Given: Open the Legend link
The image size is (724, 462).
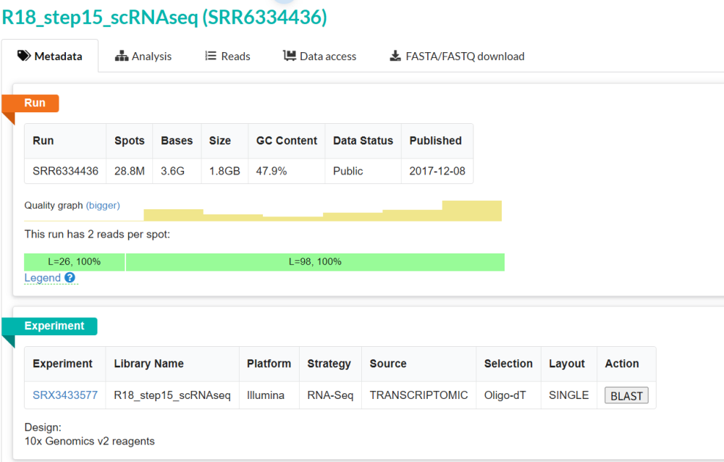Looking at the screenshot, I should pyautogui.click(x=43, y=277).
